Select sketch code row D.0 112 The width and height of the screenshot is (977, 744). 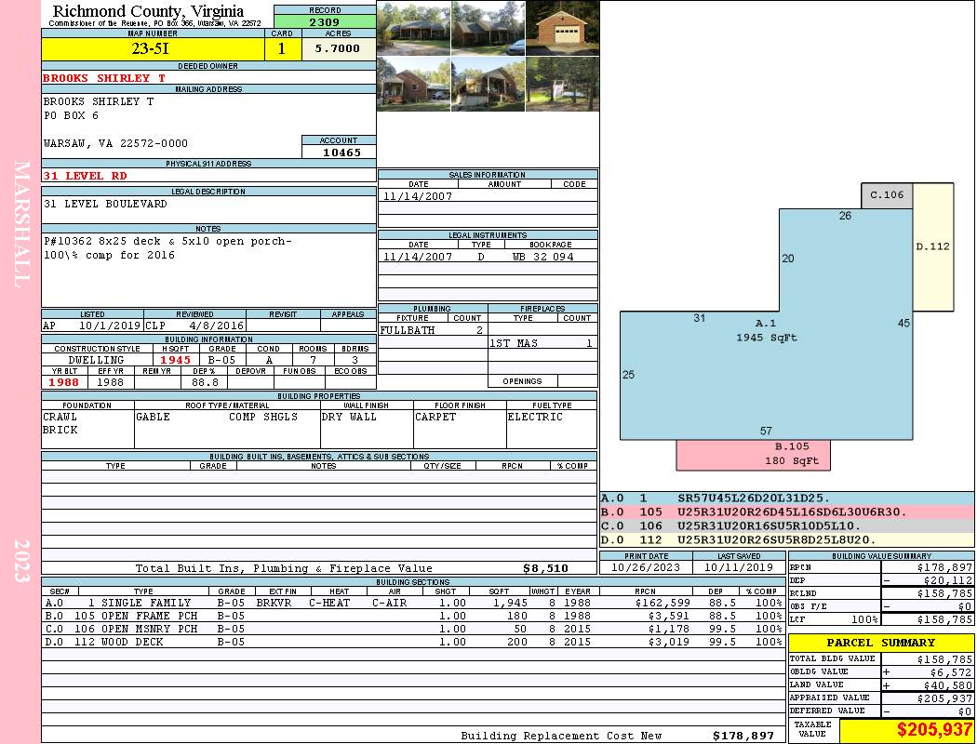[x=787, y=539]
